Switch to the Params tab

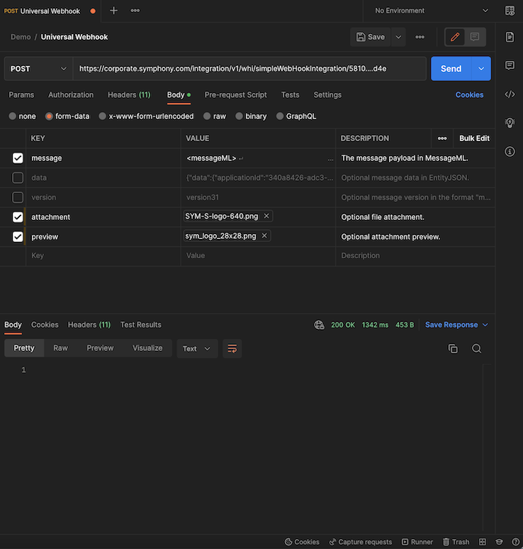coord(21,95)
